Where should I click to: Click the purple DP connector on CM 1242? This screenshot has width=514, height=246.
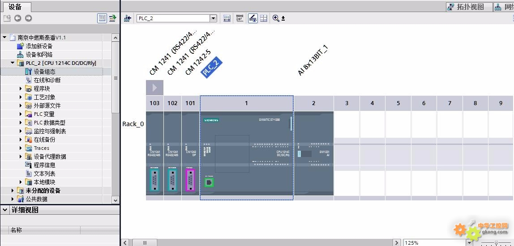click(x=190, y=180)
